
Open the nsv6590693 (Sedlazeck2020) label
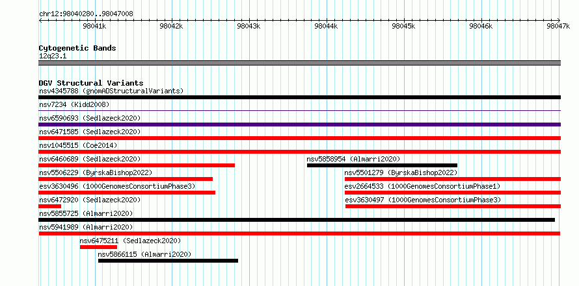[90, 118]
